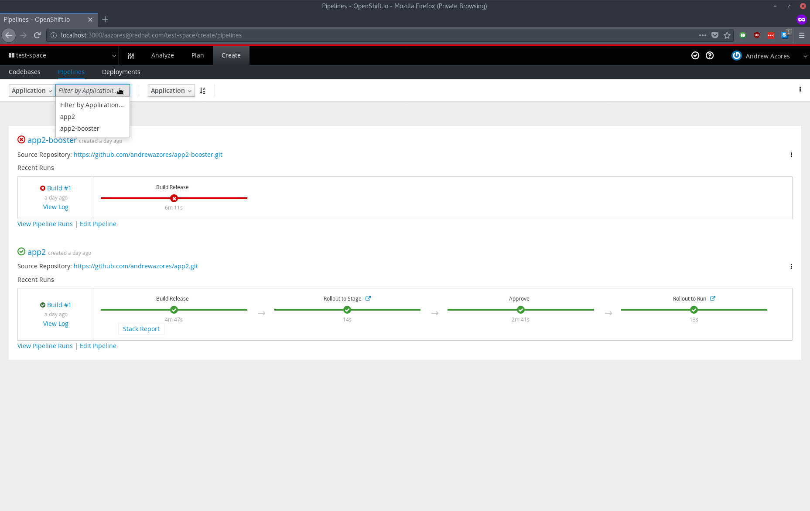The image size is (810, 511).
Task: Select the alphabetical sort icon
Action: pos(202,91)
